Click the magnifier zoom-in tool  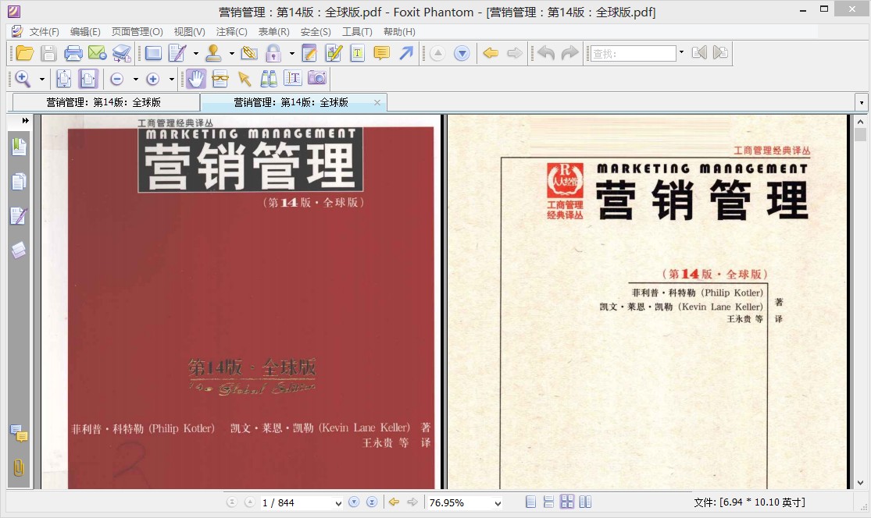click(23, 79)
